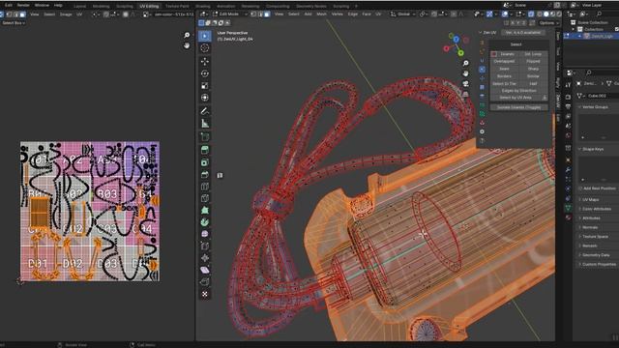This screenshot has width=619, height=348.
Task: Click the navigation gizmo Z axis
Action: click(456, 40)
